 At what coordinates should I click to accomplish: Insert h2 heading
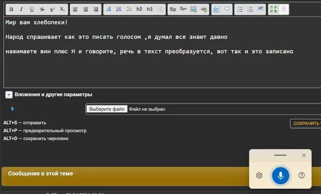click(x=139, y=9)
